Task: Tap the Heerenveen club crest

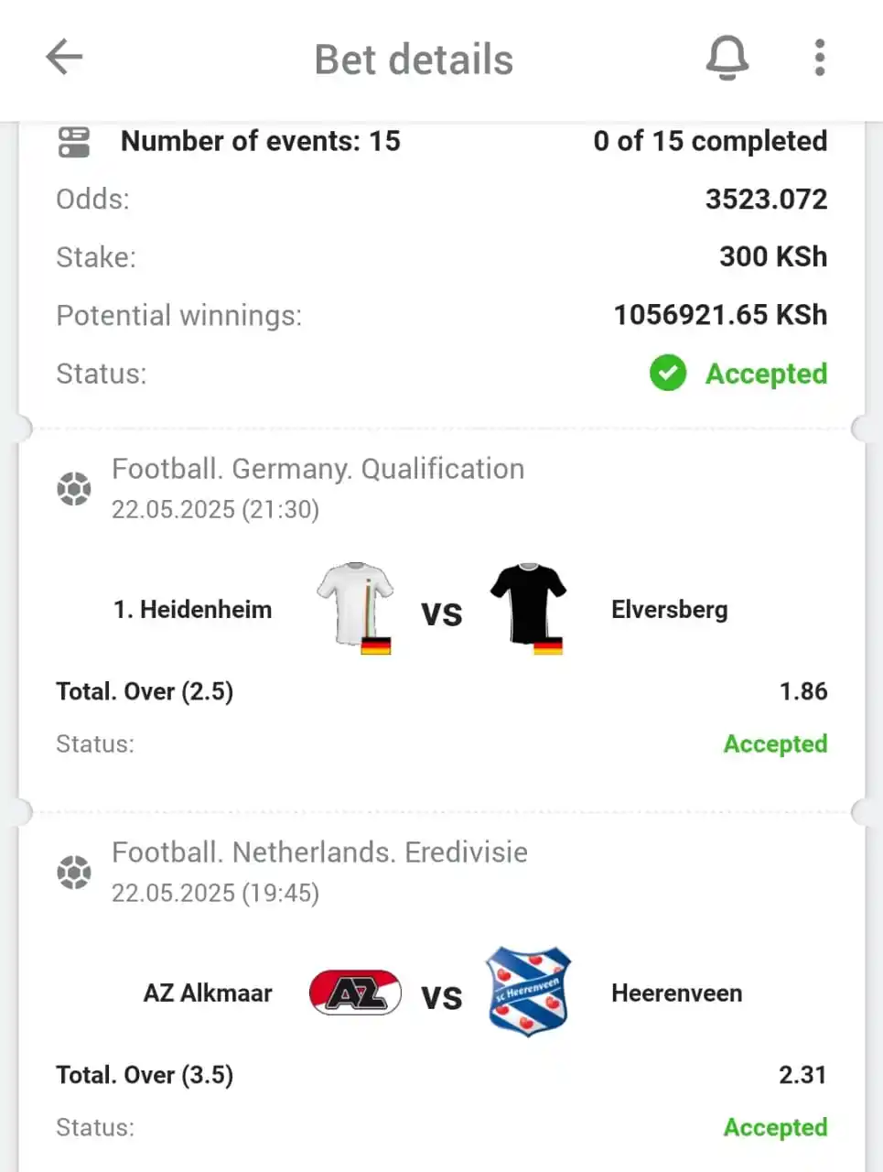Action: click(x=528, y=992)
